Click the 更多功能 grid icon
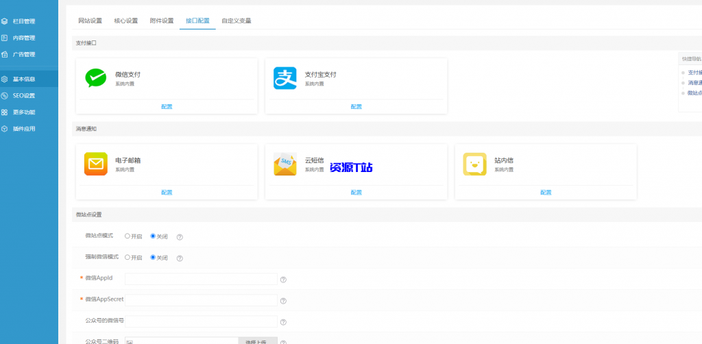The height and width of the screenshot is (344, 702). 5,112
